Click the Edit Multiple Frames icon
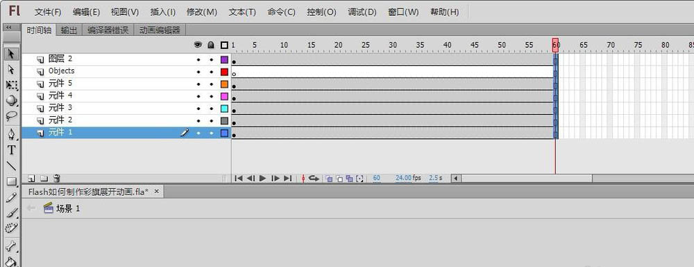The width and height of the screenshot is (694, 267). (x=349, y=178)
